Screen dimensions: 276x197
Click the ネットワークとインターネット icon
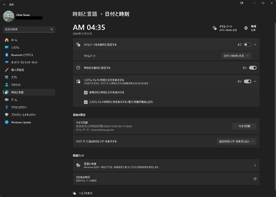[x=6, y=62]
